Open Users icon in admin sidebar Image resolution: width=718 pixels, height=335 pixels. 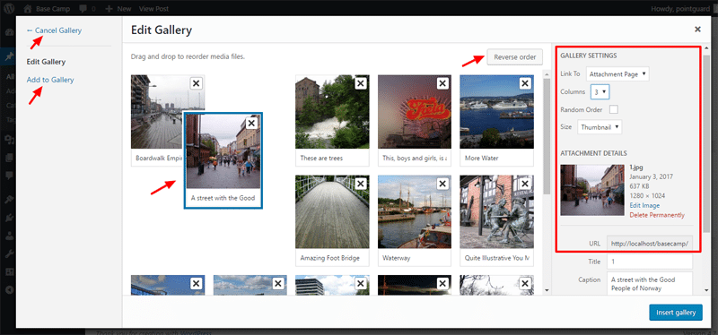(9, 236)
